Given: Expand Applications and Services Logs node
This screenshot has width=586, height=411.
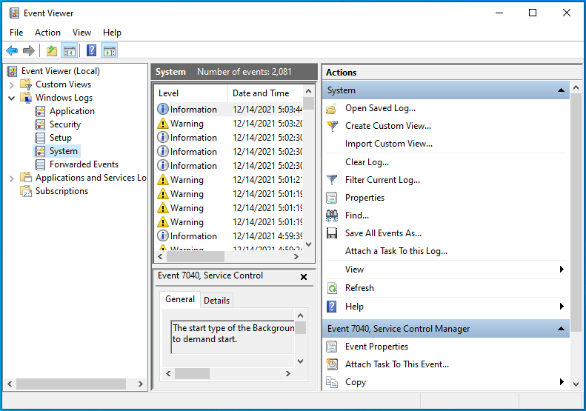Looking at the screenshot, I should (12, 178).
